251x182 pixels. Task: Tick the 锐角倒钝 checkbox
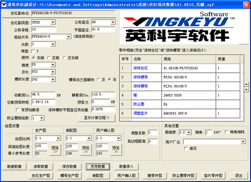pyautogui.click(x=226, y=132)
